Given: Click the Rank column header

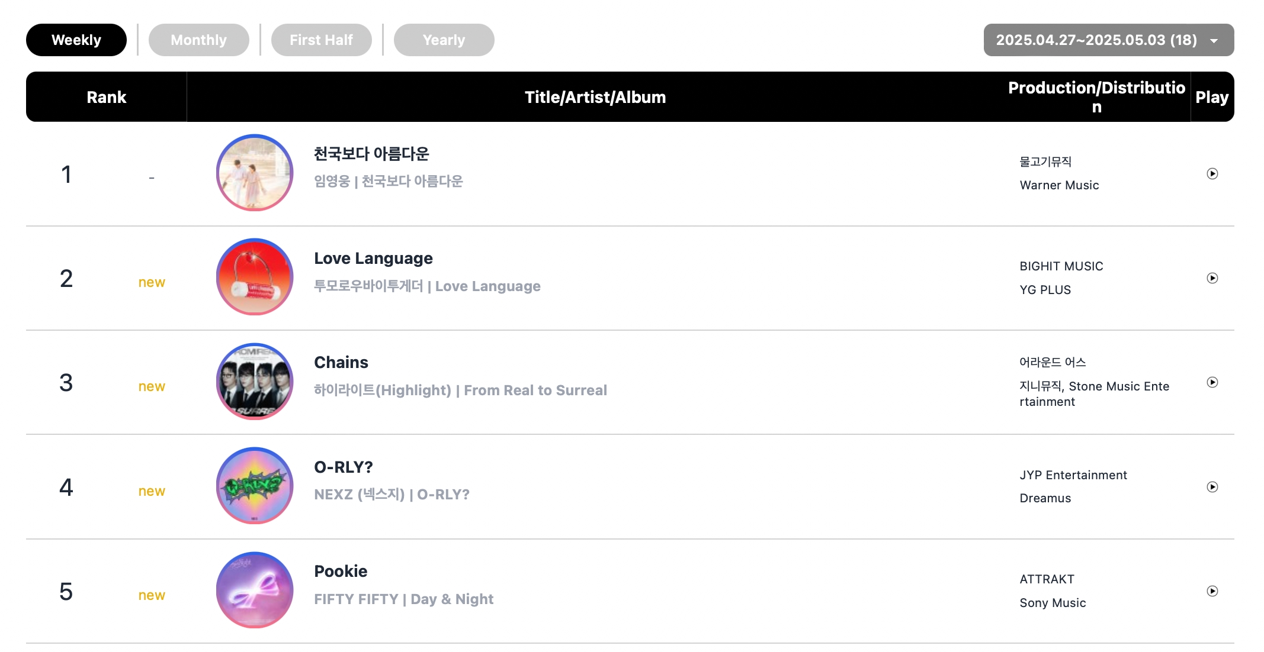Looking at the screenshot, I should tap(107, 97).
